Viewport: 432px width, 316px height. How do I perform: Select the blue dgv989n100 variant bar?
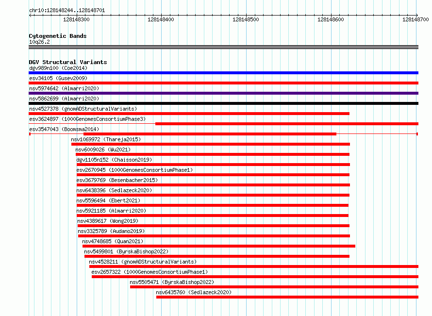[x=223, y=73]
